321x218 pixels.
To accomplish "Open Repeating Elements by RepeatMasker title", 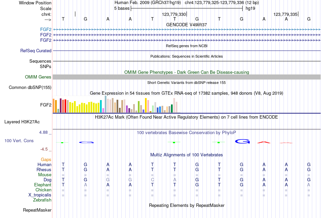I will 187,206.
